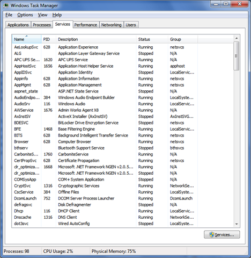Select the BFE service
251x258 pixels.
[18, 129]
